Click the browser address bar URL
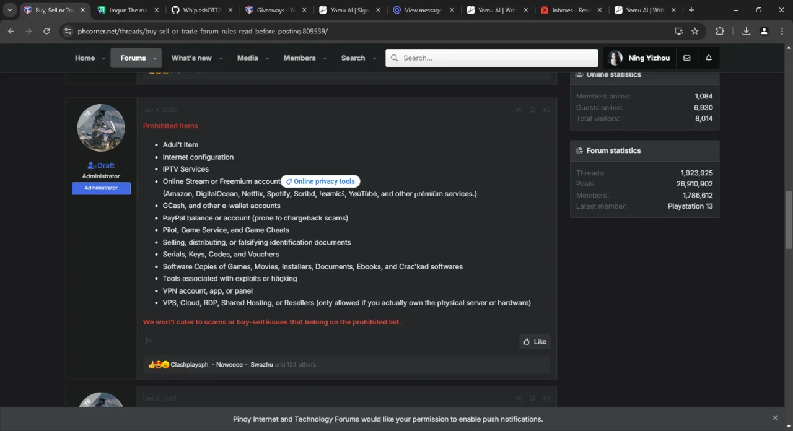This screenshot has width=793, height=431. click(203, 31)
